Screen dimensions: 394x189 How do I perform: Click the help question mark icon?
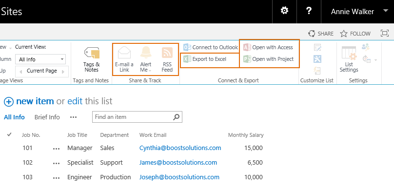click(x=309, y=11)
